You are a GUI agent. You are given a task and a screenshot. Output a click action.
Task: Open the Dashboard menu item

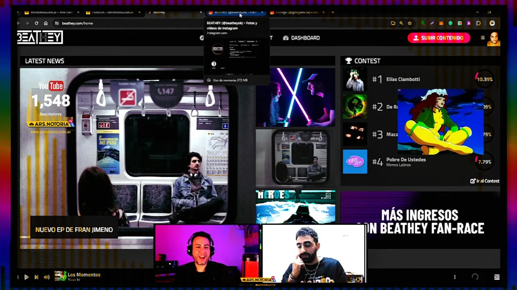tap(301, 38)
